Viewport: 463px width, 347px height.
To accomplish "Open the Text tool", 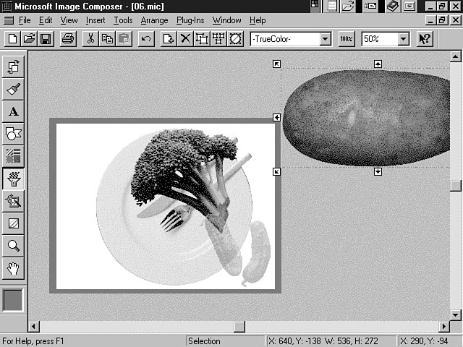I will coord(14,111).
